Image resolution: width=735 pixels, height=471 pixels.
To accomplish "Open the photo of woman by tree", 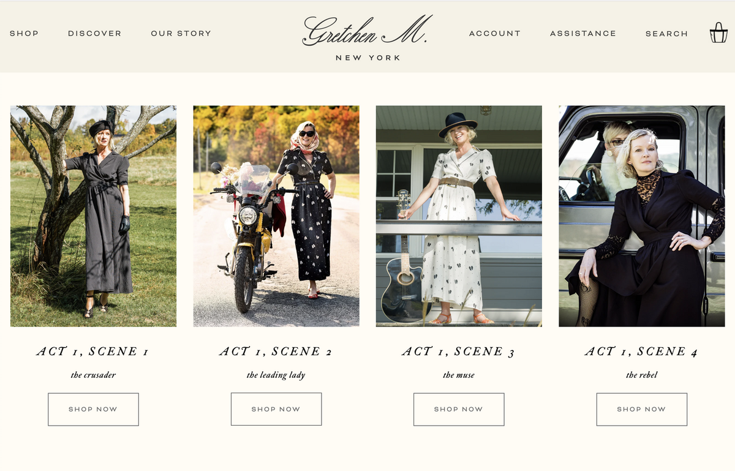I will [x=93, y=216].
